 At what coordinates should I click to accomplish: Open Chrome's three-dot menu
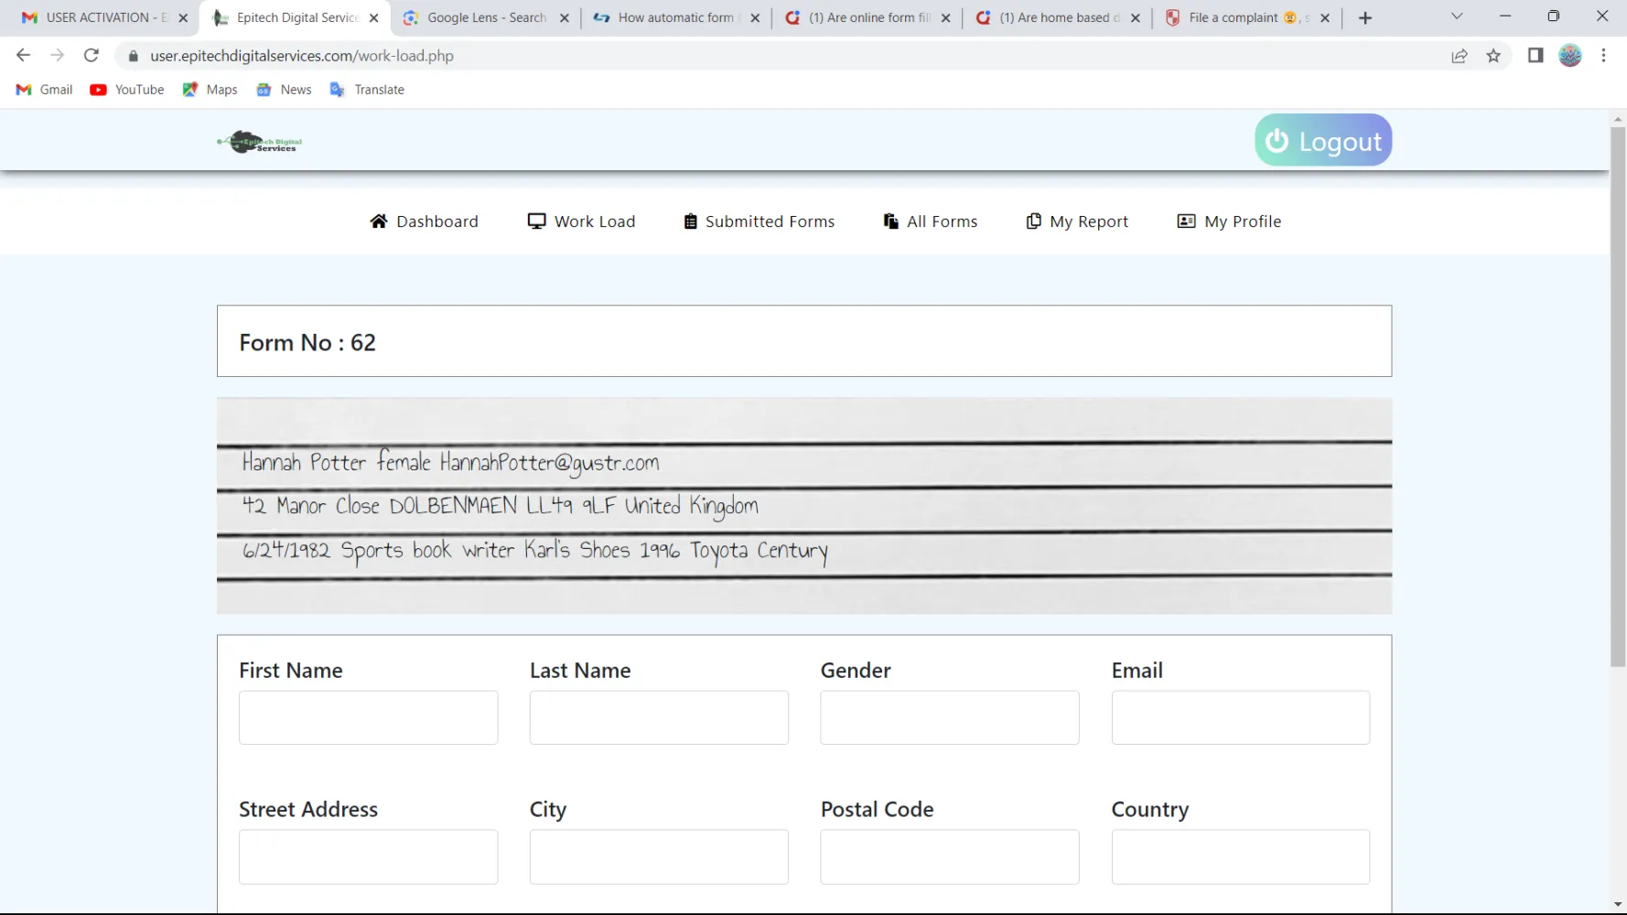[1604, 56]
